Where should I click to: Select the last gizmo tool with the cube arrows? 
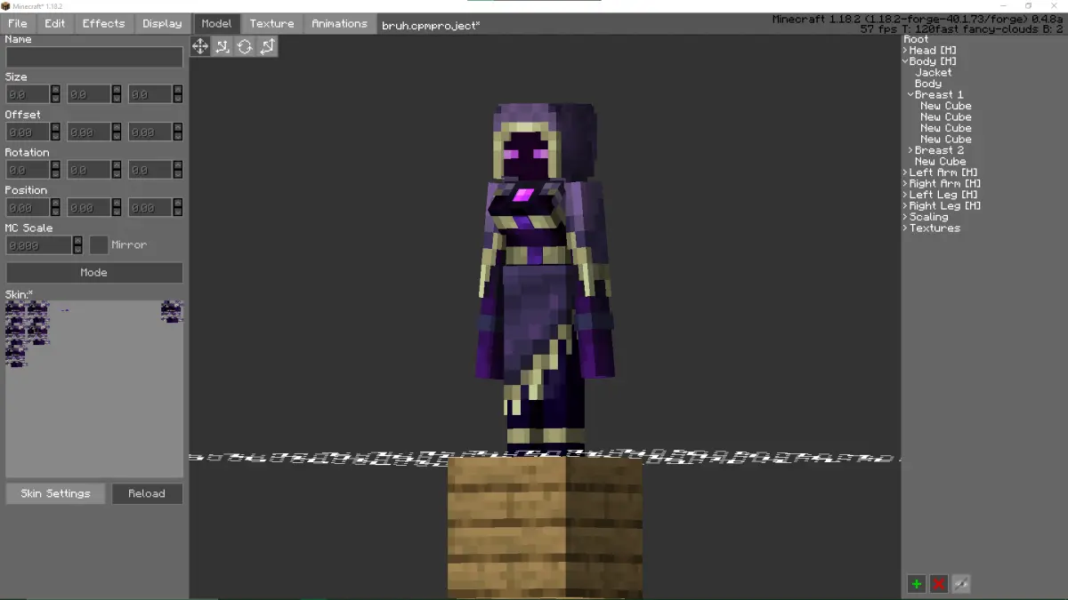[x=267, y=46]
